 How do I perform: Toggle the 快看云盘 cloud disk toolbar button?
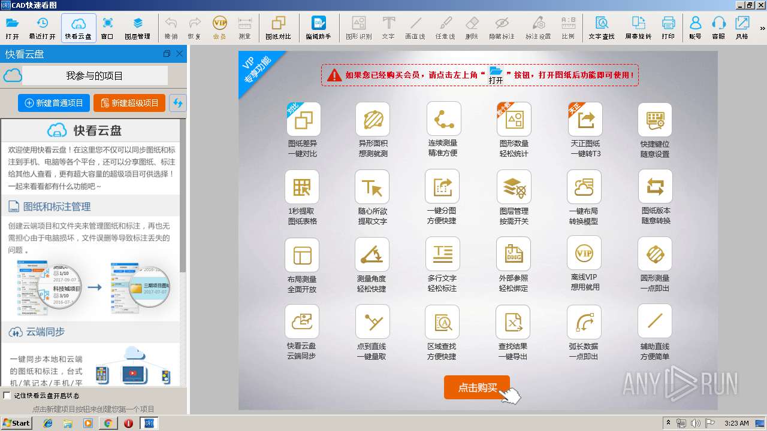78,28
